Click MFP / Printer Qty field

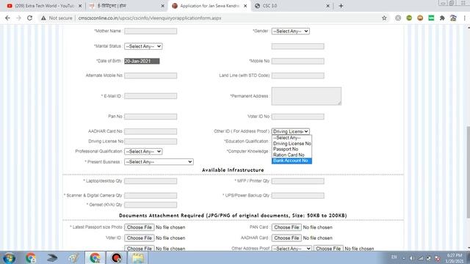tap(297, 181)
